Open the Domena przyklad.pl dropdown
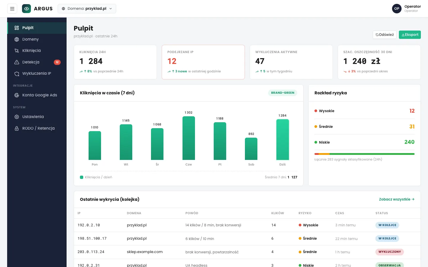The width and height of the screenshot is (428, 267). click(87, 9)
